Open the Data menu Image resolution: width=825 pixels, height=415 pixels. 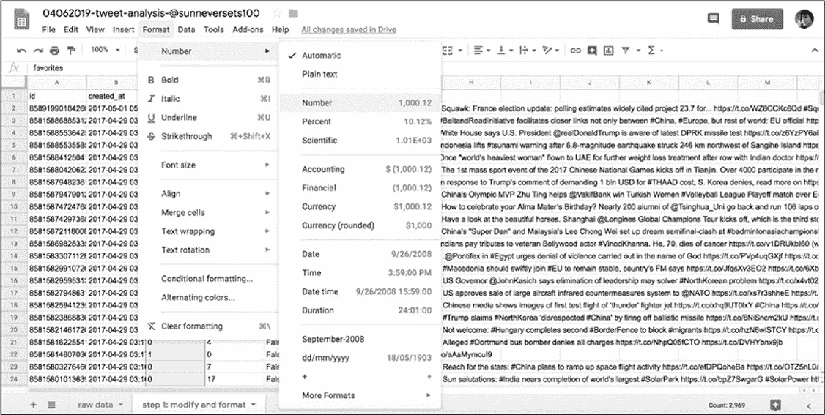click(186, 30)
